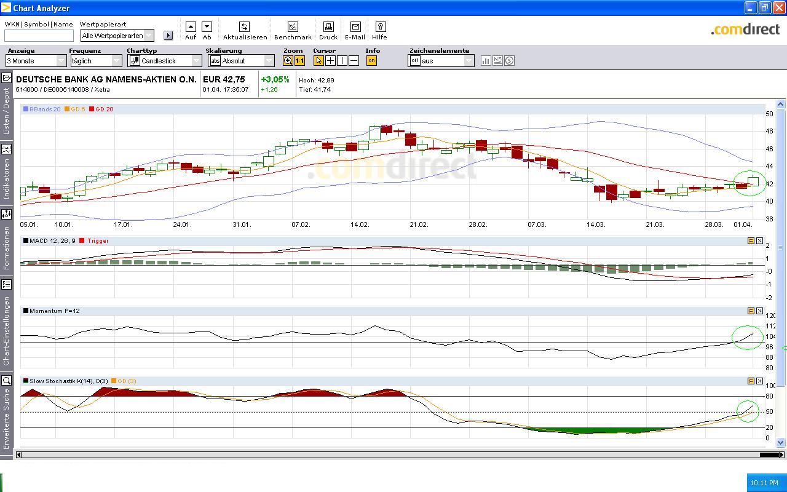787x492 pixels.
Task: Click the vertical scrollbar up arrow
Action: (781, 104)
